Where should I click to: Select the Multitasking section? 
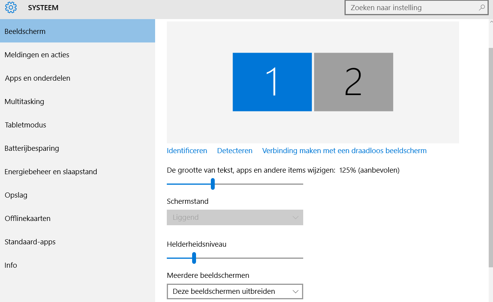click(x=78, y=101)
